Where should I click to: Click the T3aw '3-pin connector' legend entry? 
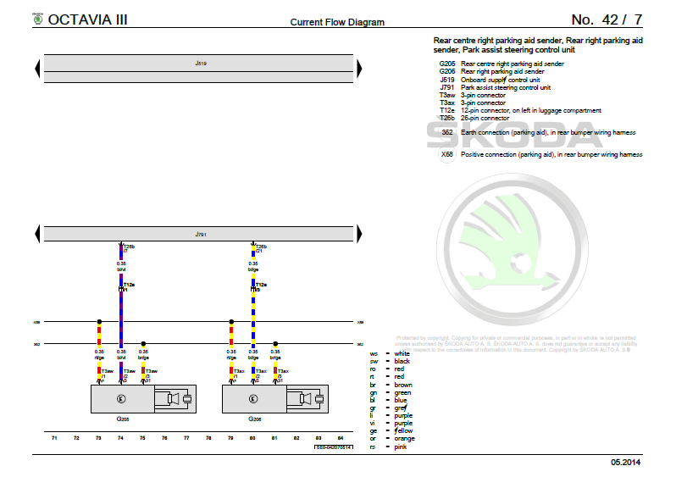(x=472, y=95)
